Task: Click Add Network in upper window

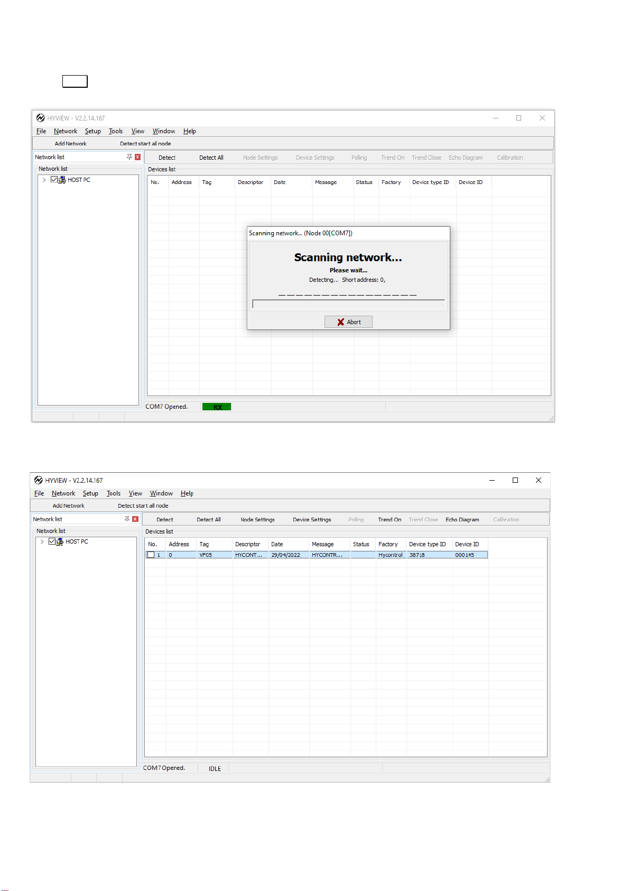Action: coord(70,144)
